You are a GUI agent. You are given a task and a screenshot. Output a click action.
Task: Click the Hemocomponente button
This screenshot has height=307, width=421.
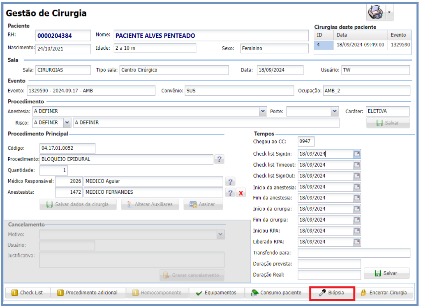click(x=157, y=293)
